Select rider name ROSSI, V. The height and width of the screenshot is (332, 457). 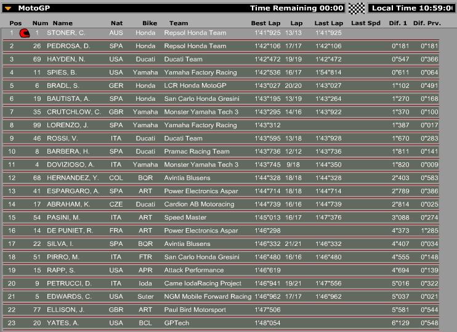click(62, 138)
